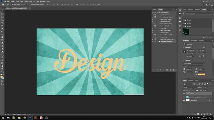Expand the Trees pattern folder
214x120 pixels.
pos(184,20)
